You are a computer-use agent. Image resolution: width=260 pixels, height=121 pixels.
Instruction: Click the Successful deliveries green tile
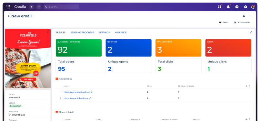(79, 48)
